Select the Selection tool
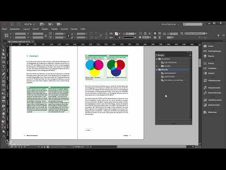 pos(3,47)
